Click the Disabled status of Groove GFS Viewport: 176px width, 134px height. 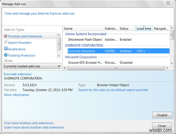(126, 63)
